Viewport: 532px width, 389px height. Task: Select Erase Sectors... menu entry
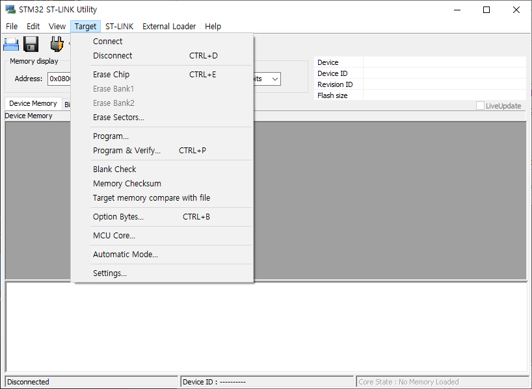tap(162, 118)
